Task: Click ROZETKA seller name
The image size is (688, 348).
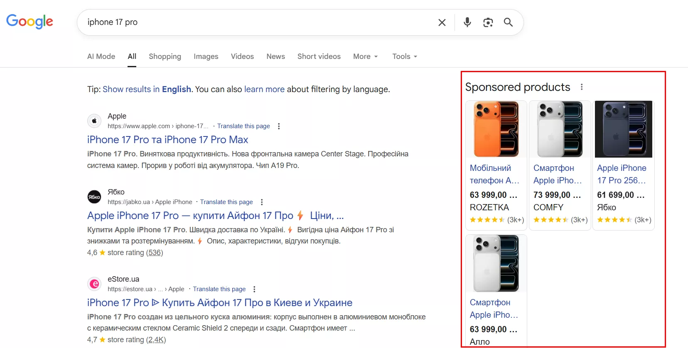Action: coord(489,207)
